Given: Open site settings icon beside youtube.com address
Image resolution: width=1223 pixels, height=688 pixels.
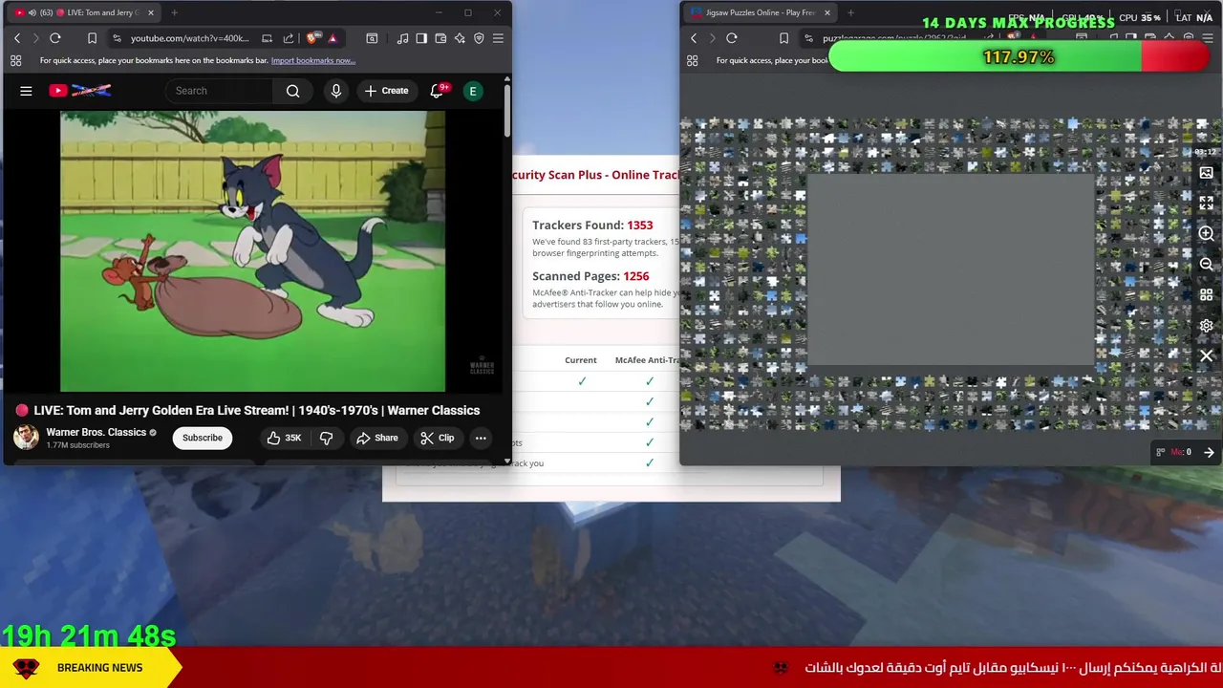Looking at the screenshot, I should [x=117, y=38].
